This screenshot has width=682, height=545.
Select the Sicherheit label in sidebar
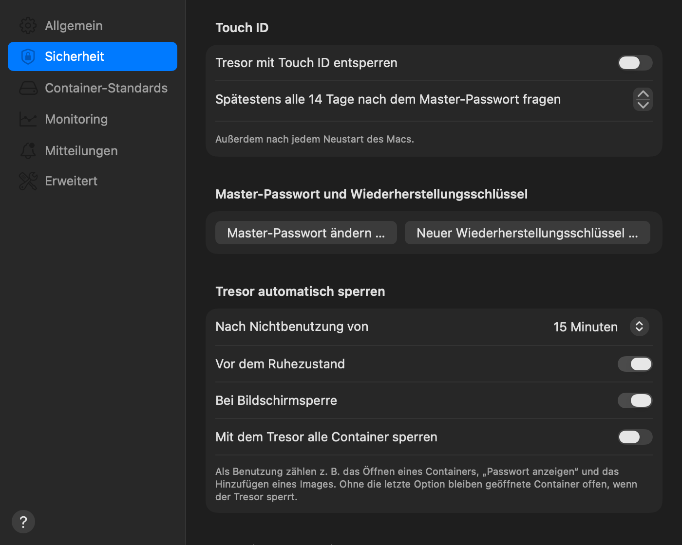pyautogui.click(x=75, y=56)
